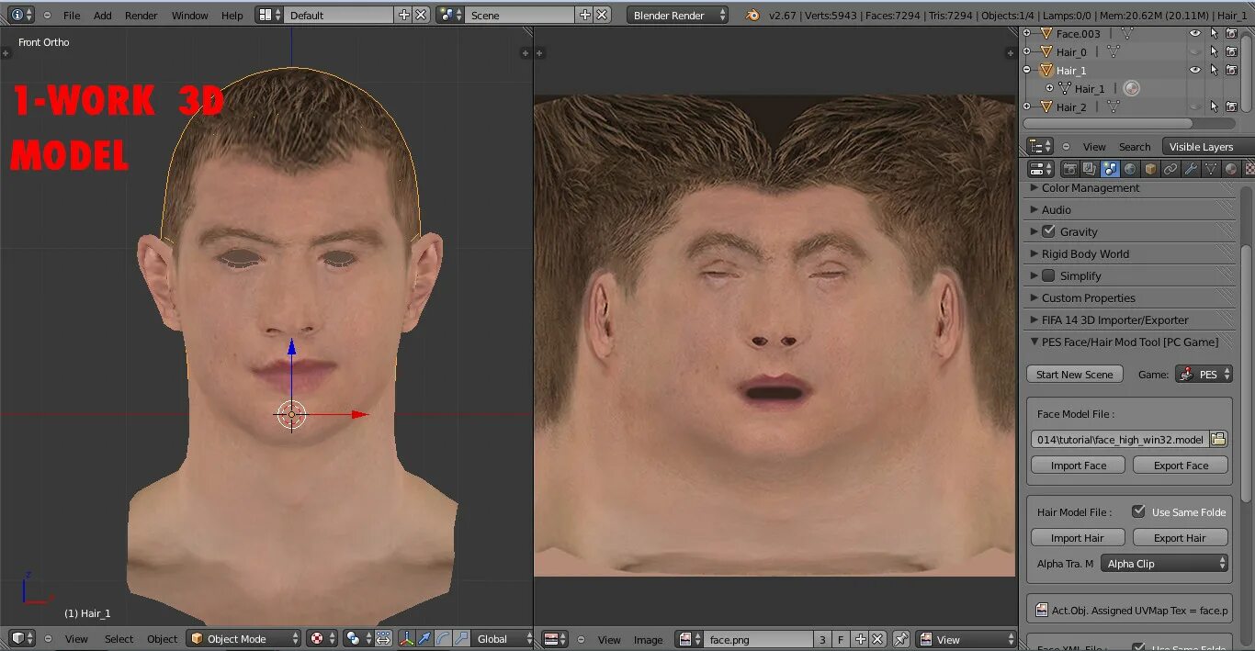Click the Export Face button
The image size is (1255, 651).
[x=1181, y=466]
